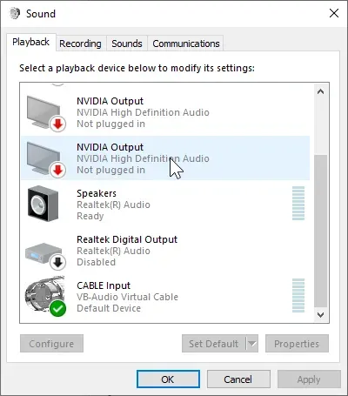Confirm with the OK button
The width and height of the screenshot is (348, 396).
click(x=168, y=379)
